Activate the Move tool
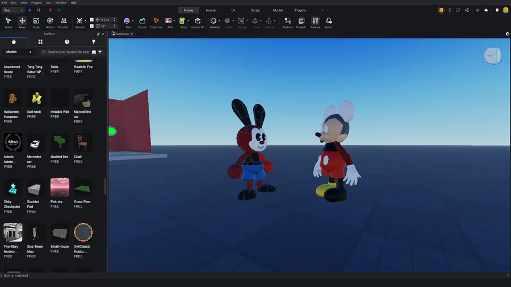 [x=22, y=23]
